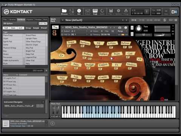
Task: Open the Browse folder icon in the Kontakt toolbar
Action: click(x=64, y=12)
